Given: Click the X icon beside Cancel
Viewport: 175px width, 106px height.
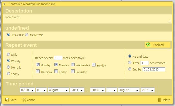Looking at the screenshot, I should pos(24,100).
